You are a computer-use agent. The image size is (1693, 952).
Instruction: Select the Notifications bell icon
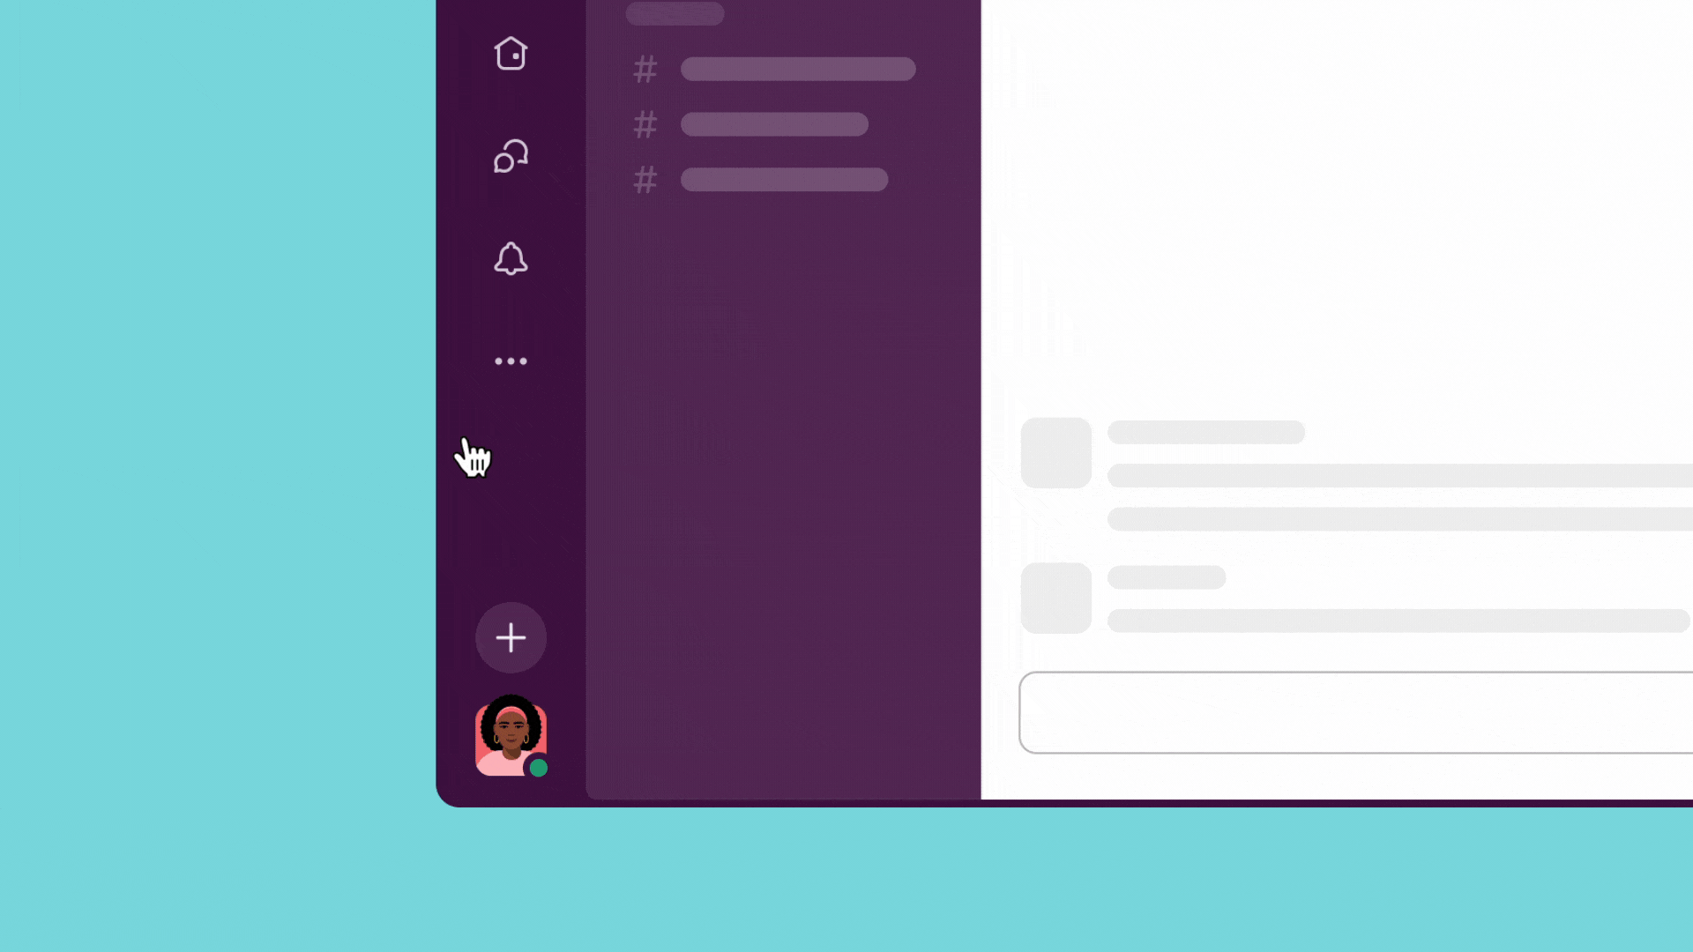[x=511, y=258]
